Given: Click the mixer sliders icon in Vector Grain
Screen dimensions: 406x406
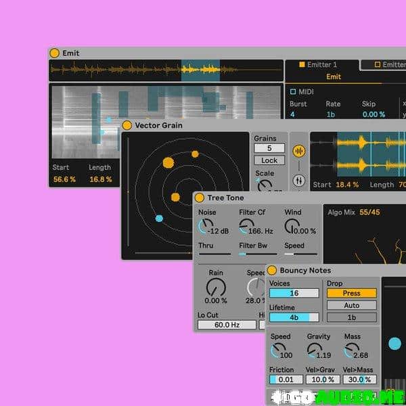Looking at the screenshot, I should [299, 181].
